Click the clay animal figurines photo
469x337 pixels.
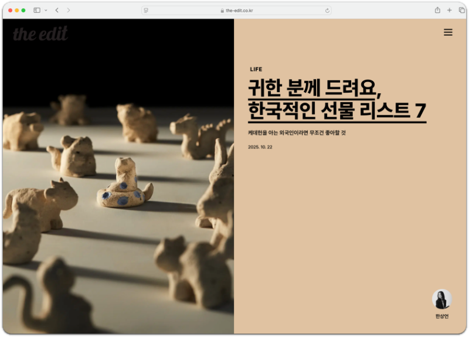click(118, 176)
